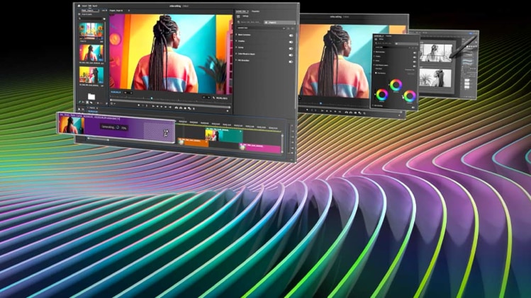This screenshot has width=531, height=298.
Task: Toggle the Curves switch in the middle window
Action: tap(415, 62)
